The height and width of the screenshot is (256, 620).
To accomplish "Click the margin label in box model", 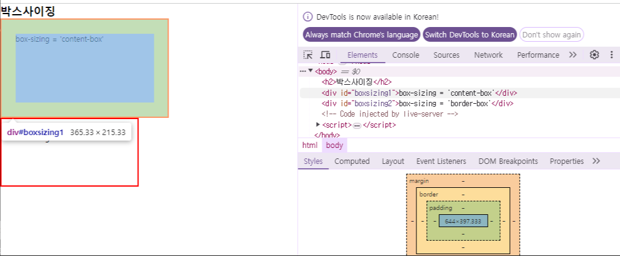I will 419,180.
